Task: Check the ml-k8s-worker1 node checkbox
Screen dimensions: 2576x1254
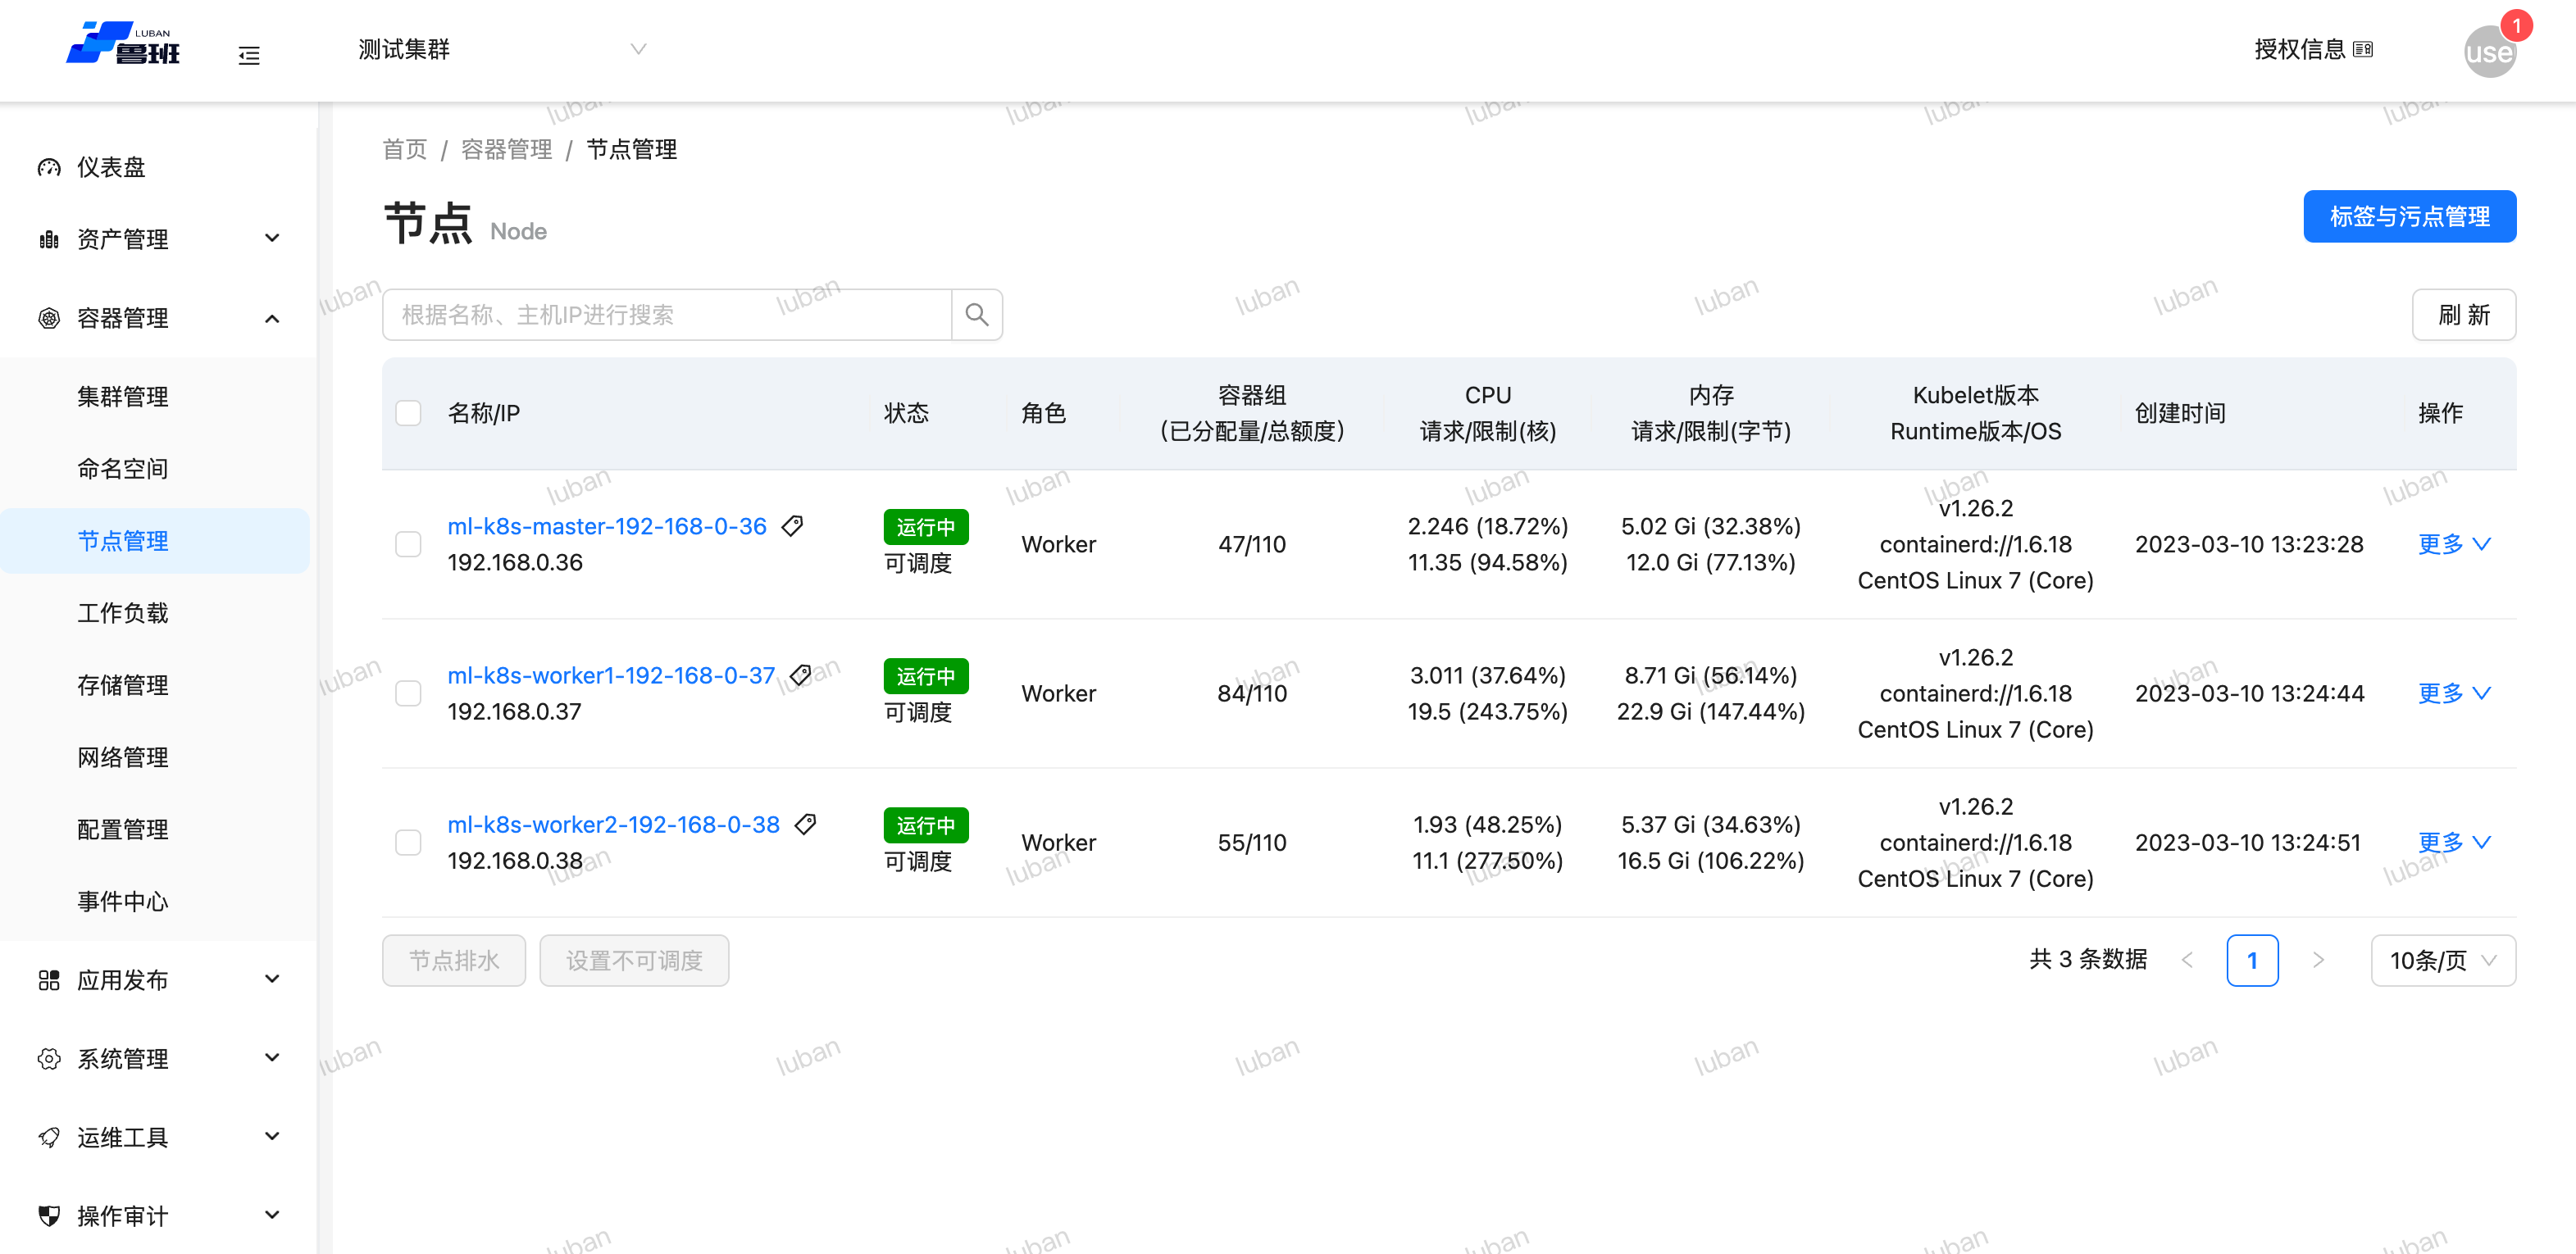Action: (x=408, y=693)
